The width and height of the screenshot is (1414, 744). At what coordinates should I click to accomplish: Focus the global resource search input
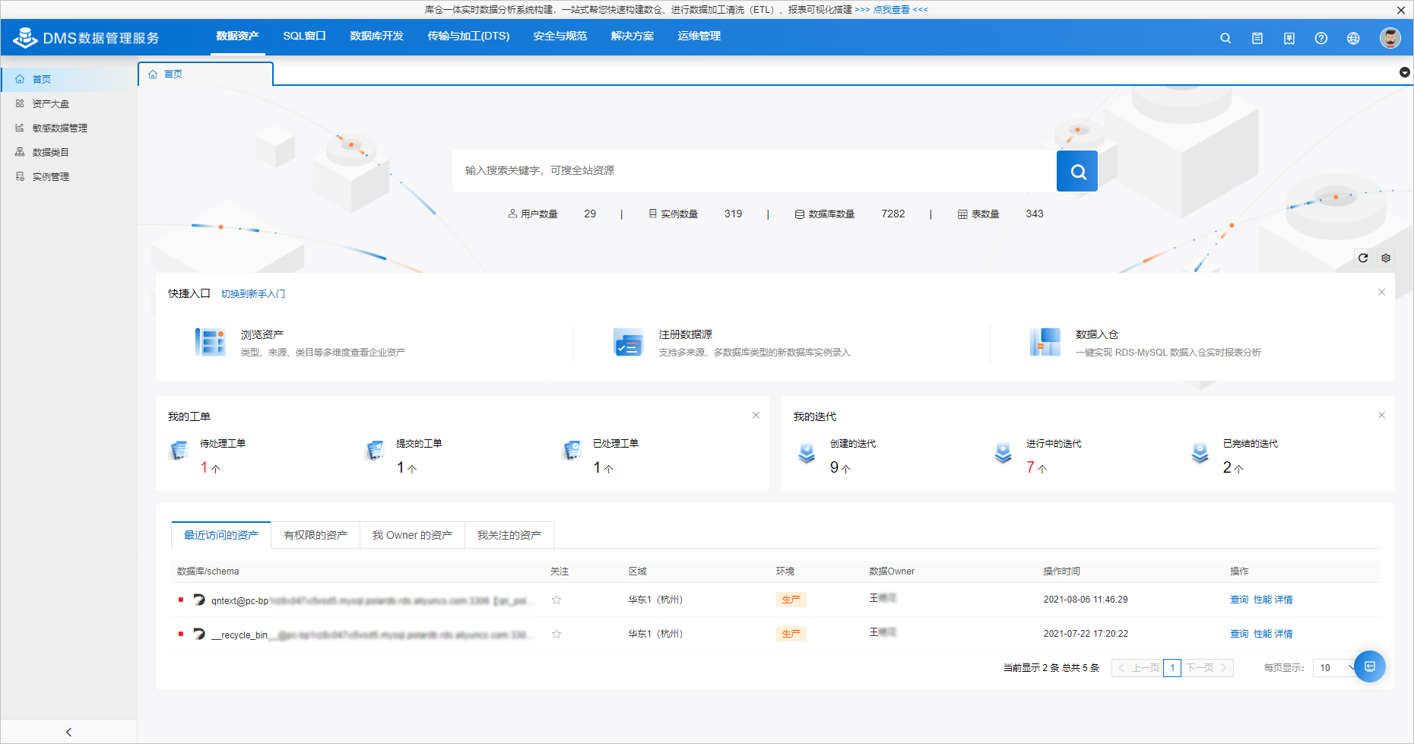tap(754, 171)
